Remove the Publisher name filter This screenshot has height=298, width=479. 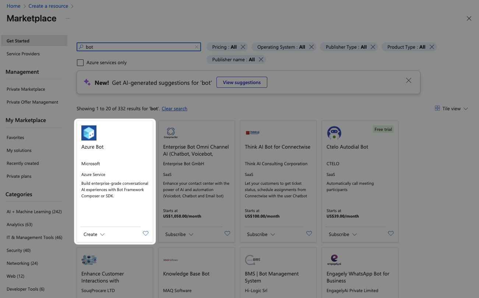click(261, 59)
